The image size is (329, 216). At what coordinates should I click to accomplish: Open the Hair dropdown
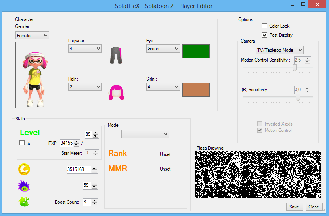click(x=85, y=87)
